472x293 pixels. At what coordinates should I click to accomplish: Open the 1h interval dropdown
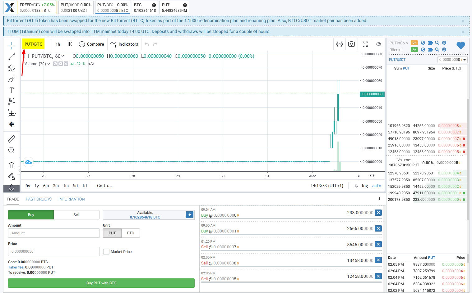[x=58, y=44]
